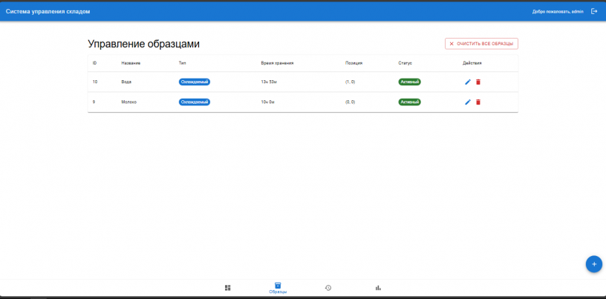Click the Система управления складом title
606x299 pixels.
click(x=48, y=11)
